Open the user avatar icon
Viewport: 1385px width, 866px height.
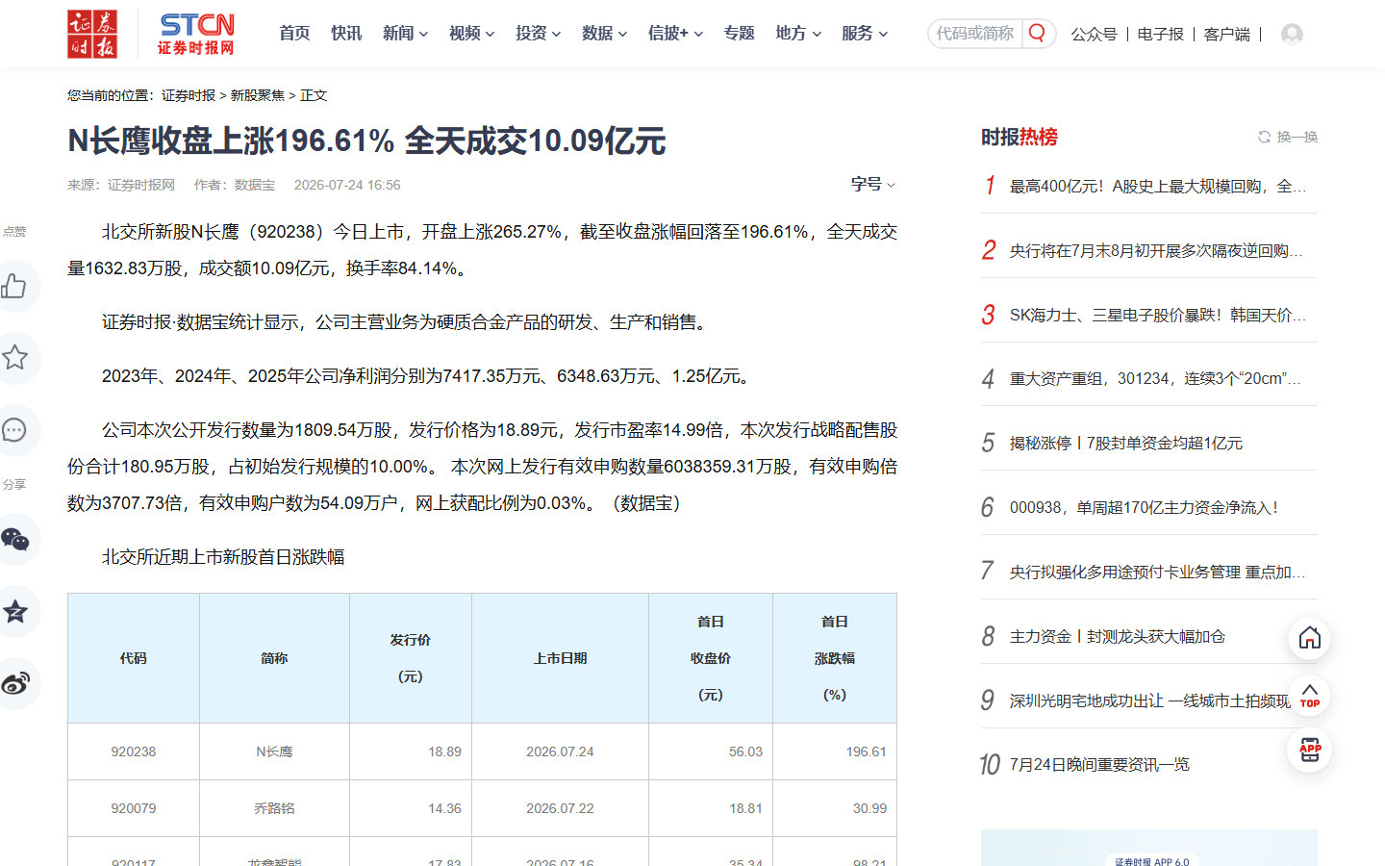(1292, 34)
